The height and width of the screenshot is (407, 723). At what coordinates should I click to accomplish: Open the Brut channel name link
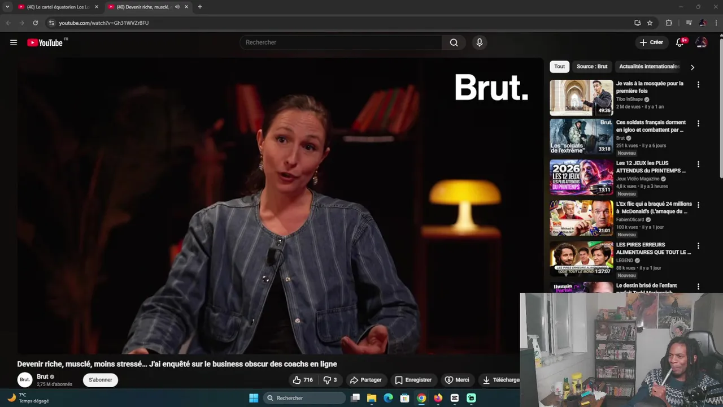pyautogui.click(x=42, y=376)
